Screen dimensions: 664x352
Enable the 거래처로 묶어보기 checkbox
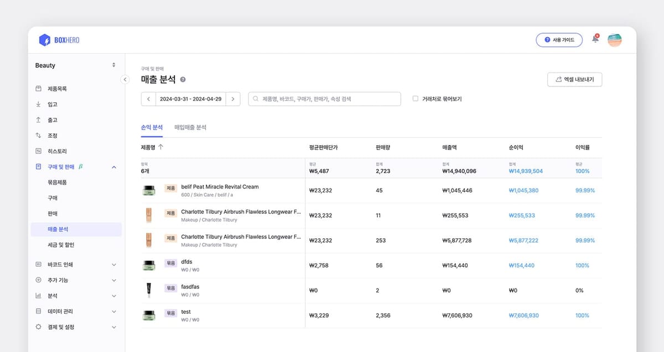(416, 99)
